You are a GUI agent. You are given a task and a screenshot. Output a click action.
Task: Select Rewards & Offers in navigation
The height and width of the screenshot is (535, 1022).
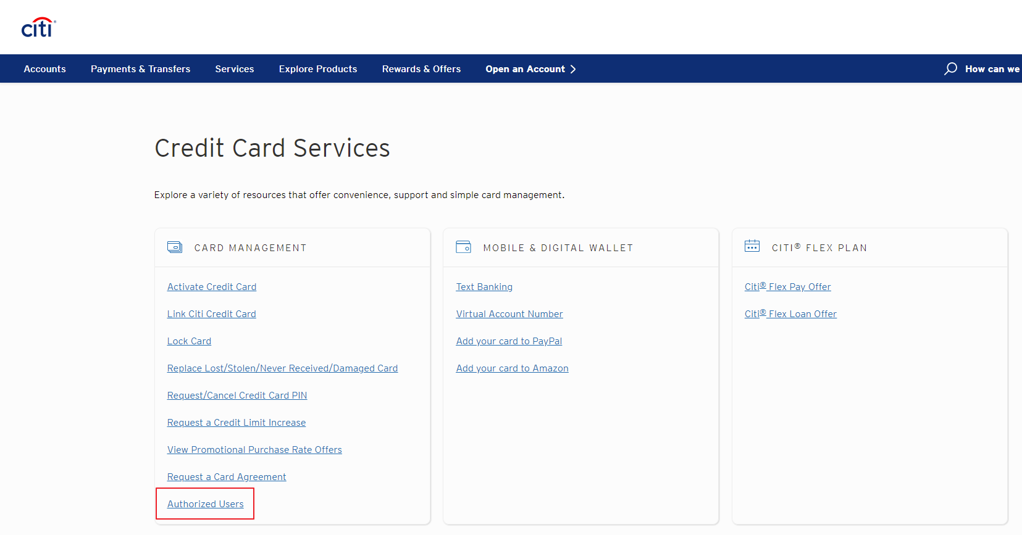pyautogui.click(x=421, y=69)
